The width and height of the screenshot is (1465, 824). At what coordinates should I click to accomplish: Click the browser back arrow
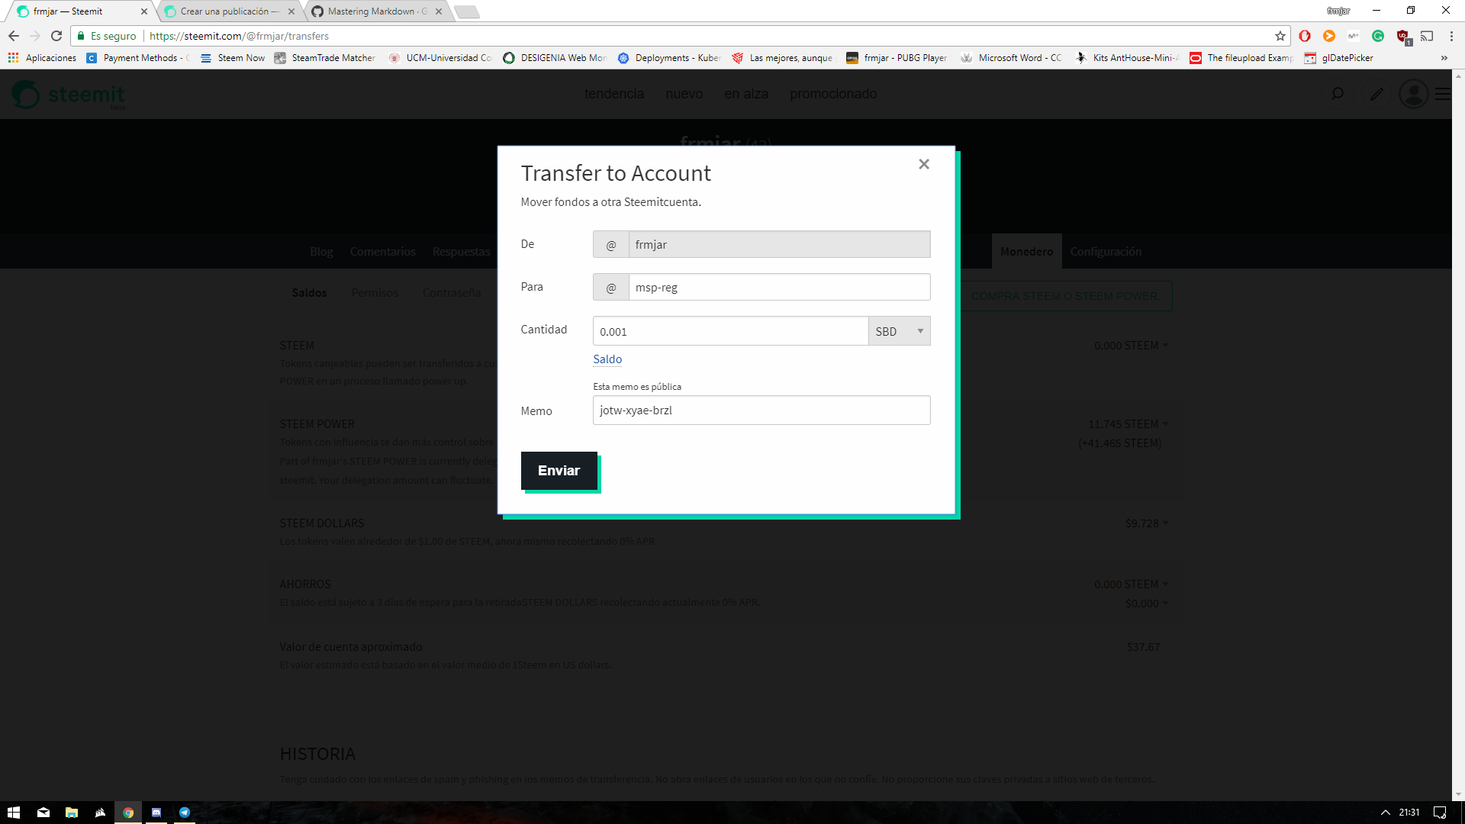coord(14,36)
